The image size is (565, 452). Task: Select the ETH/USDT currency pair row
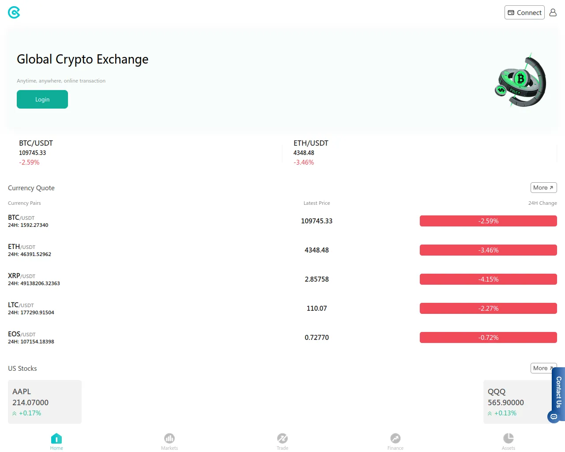click(282, 250)
